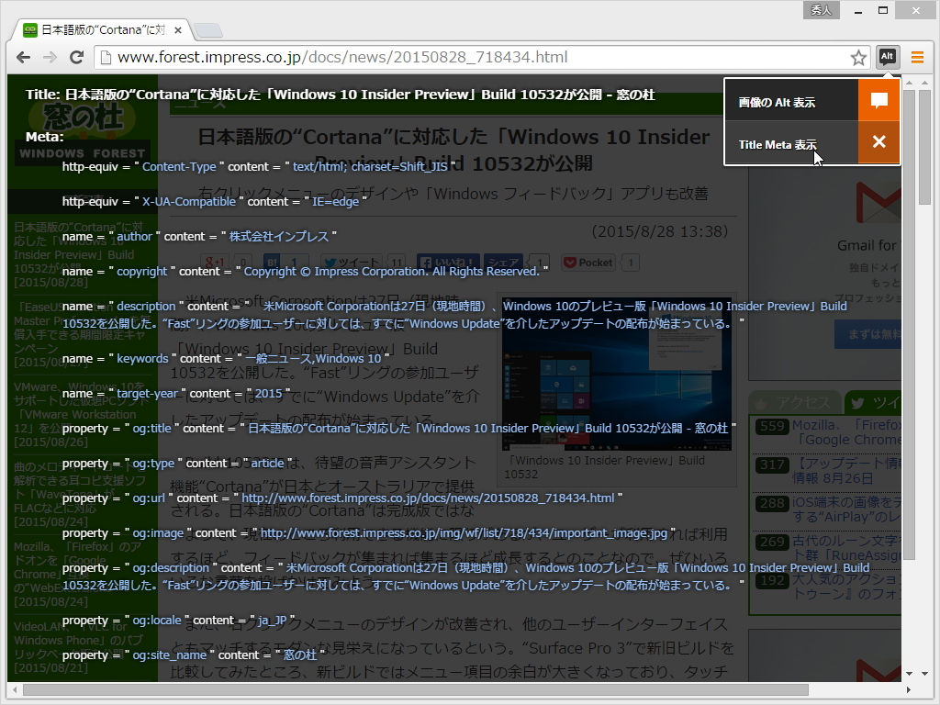Click the Facebook シェア button
Viewport: 940px width, 705px height.
coord(504,263)
